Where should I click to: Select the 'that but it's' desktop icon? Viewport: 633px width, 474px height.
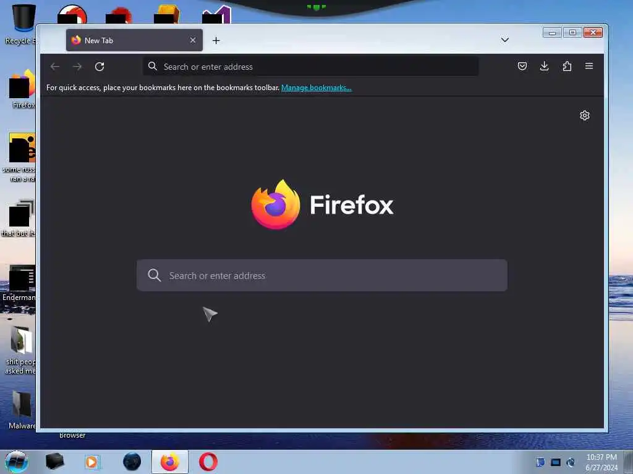[x=19, y=218]
